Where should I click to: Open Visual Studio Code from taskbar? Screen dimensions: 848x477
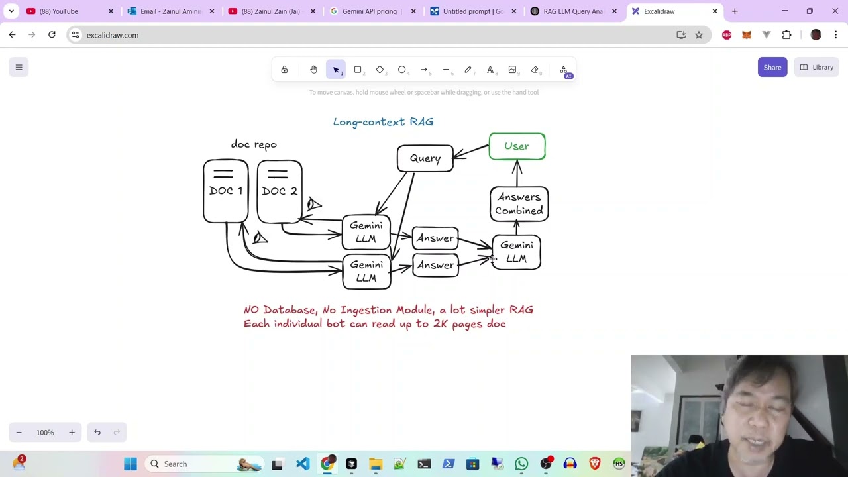click(303, 464)
